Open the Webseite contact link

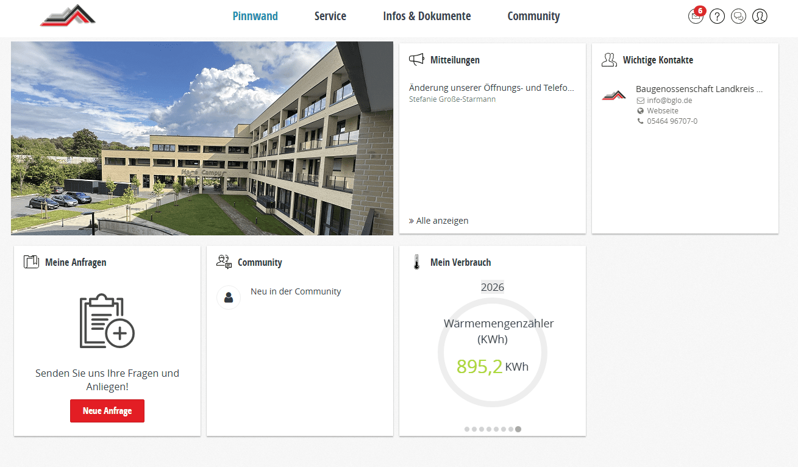coord(662,111)
